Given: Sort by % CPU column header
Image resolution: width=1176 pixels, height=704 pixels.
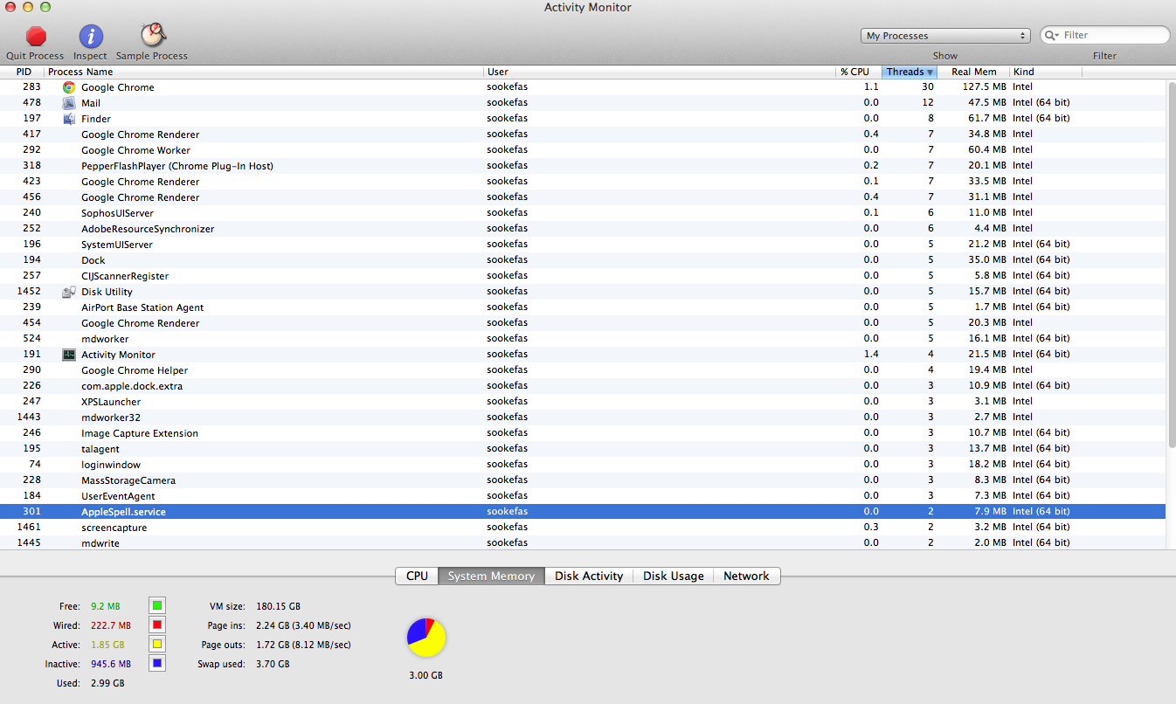Looking at the screenshot, I should tap(859, 72).
